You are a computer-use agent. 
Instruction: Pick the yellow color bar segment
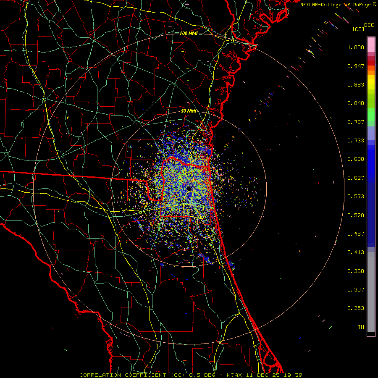[371, 83]
